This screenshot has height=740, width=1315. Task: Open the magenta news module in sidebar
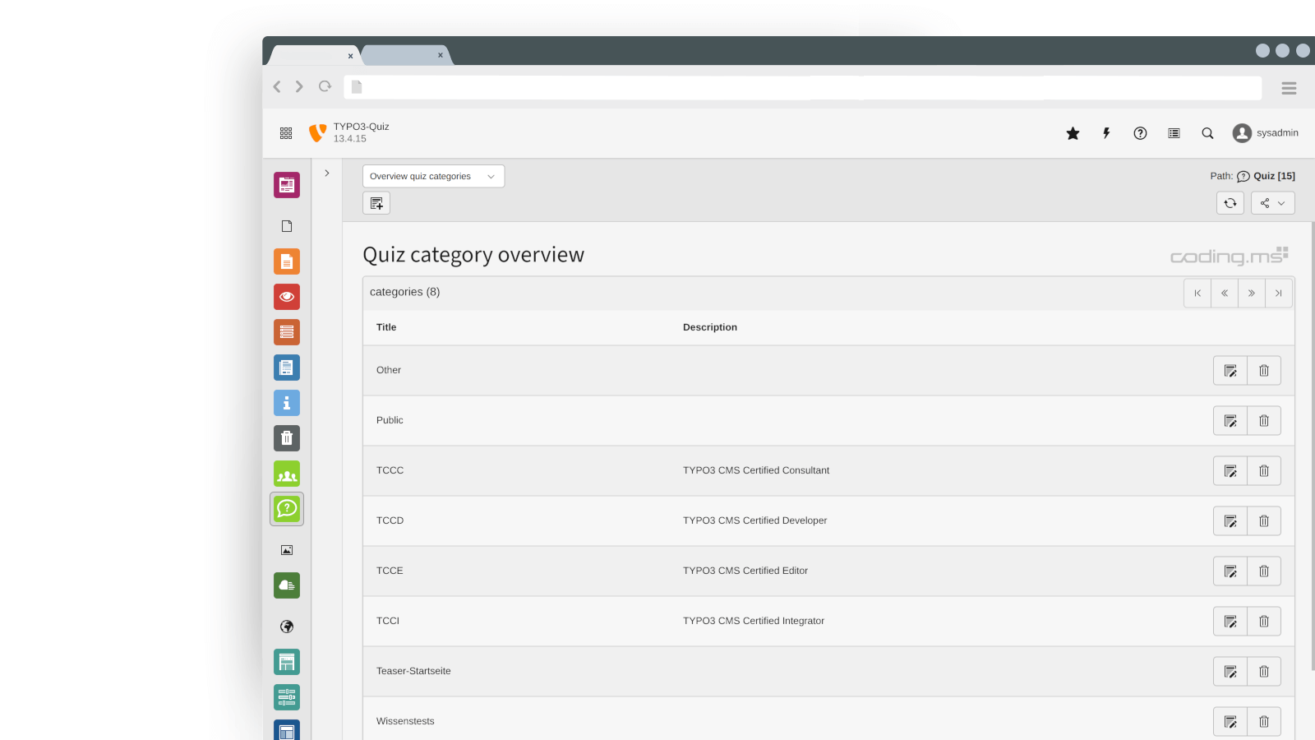287,185
